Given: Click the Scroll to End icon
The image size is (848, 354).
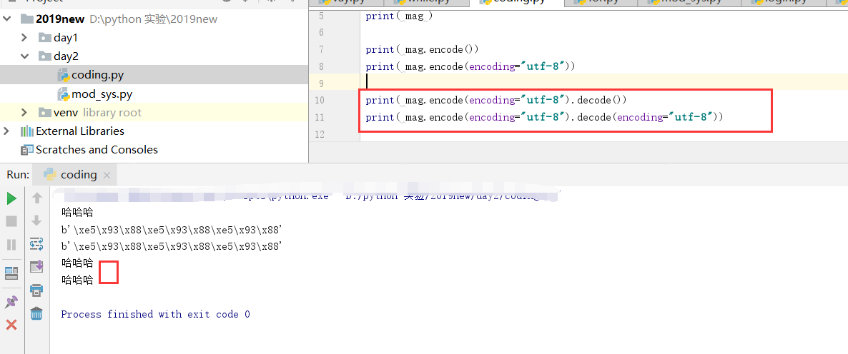Looking at the screenshot, I should [36, 266].
